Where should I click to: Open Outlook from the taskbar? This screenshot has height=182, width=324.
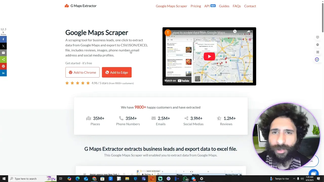pyautogui.click(x=86, y=179)
